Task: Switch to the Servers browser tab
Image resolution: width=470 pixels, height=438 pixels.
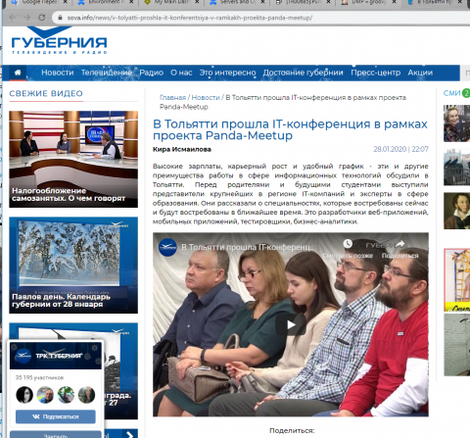Action: point(237,2)
